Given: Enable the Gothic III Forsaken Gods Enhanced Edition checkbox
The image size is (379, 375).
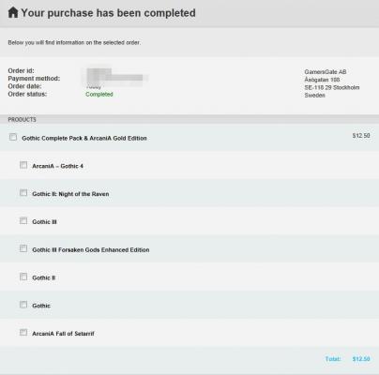Looking at the screenshot, I should (x=23, y=248).
